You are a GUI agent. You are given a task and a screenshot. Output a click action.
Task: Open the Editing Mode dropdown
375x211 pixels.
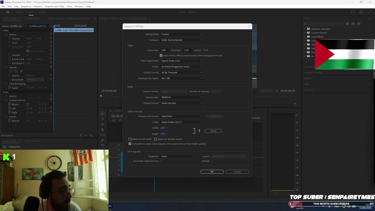click(182, 34)
